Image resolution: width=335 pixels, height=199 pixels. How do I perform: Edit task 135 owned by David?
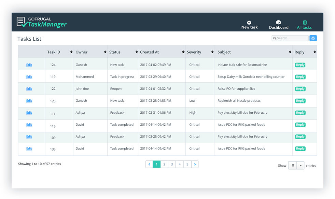click(x=29, y=148)
